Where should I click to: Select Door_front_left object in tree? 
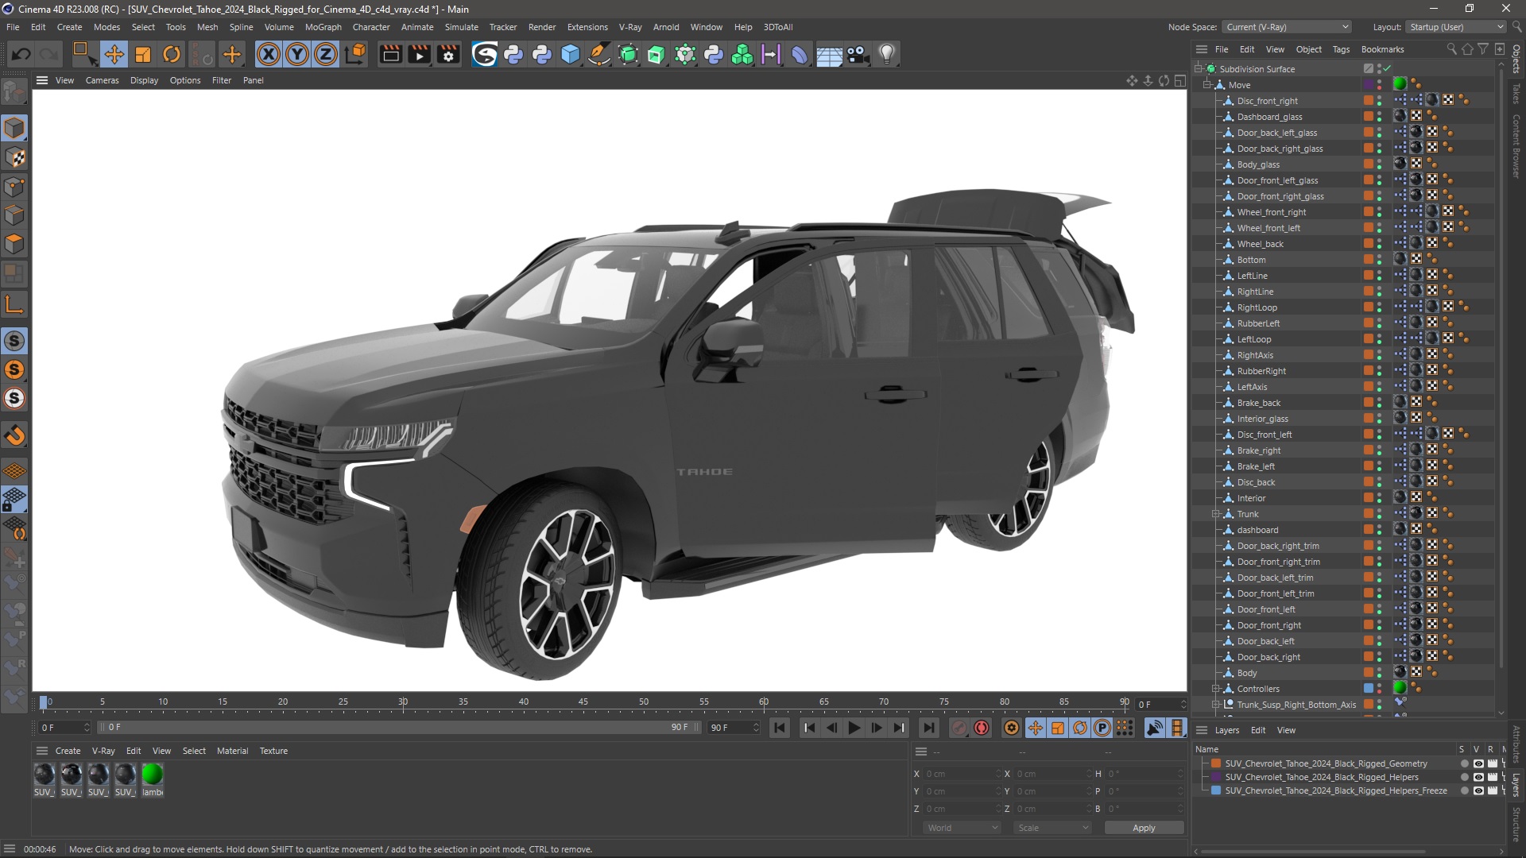click(1265, 609)
